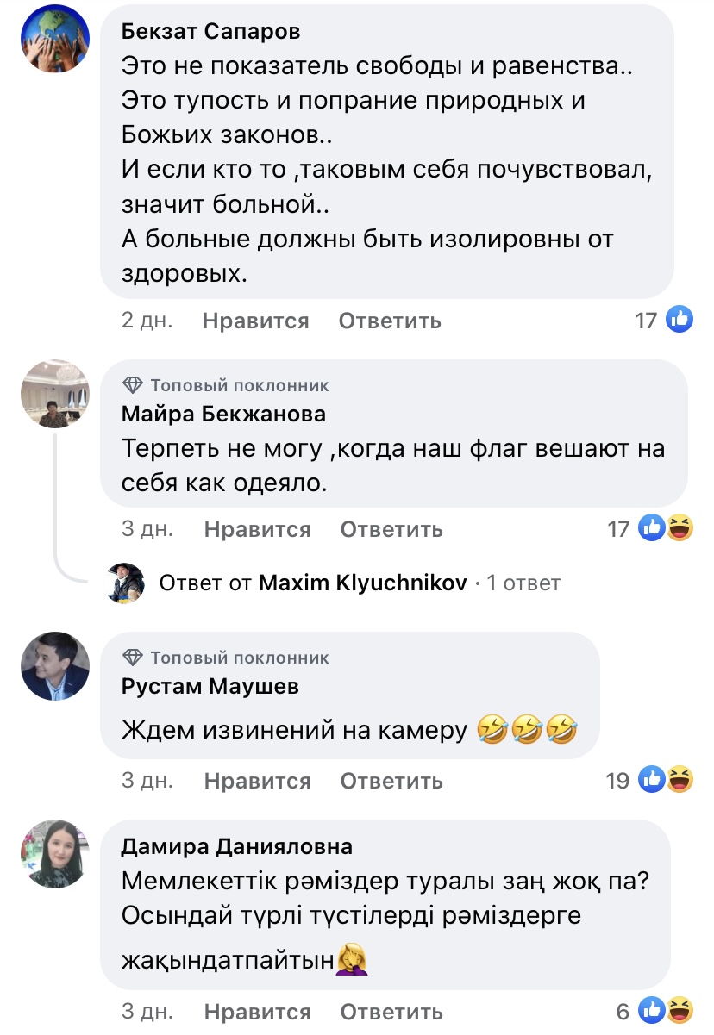The image size is (714, 1035).
Task: Open Дамира Данияловна's profile avatar
Action: tap(55, 854)
